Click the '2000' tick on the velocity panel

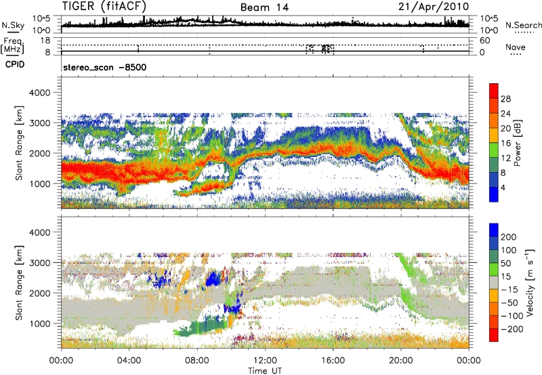[x=40, y=293]
